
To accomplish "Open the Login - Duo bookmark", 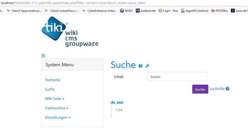I will tap(168, 11).
